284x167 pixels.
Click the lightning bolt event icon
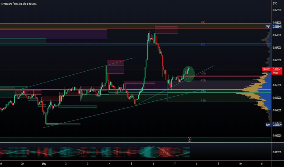pos(190,139)
